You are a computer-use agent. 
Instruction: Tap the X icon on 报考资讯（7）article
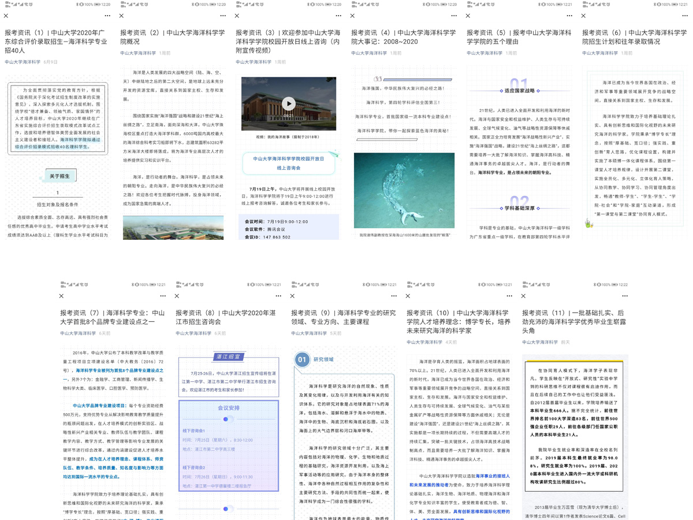click(62, 296)
